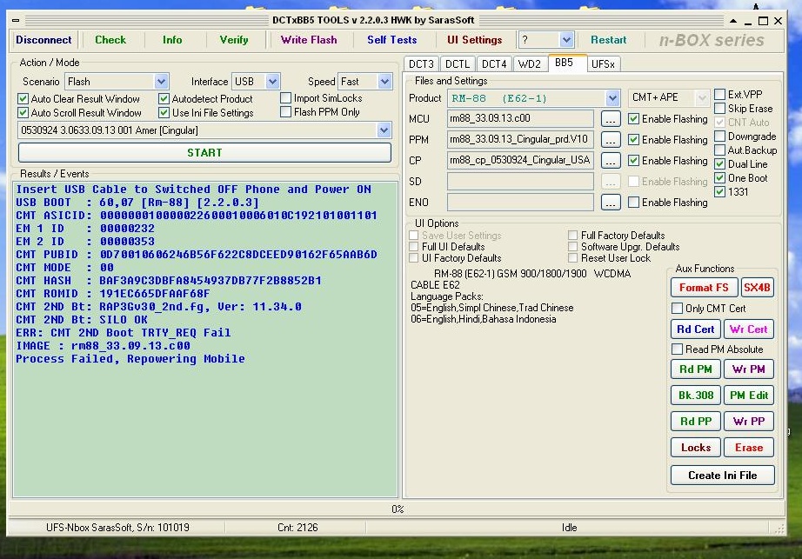
Task: Uncheck the 1331 option
Action: 719,191
